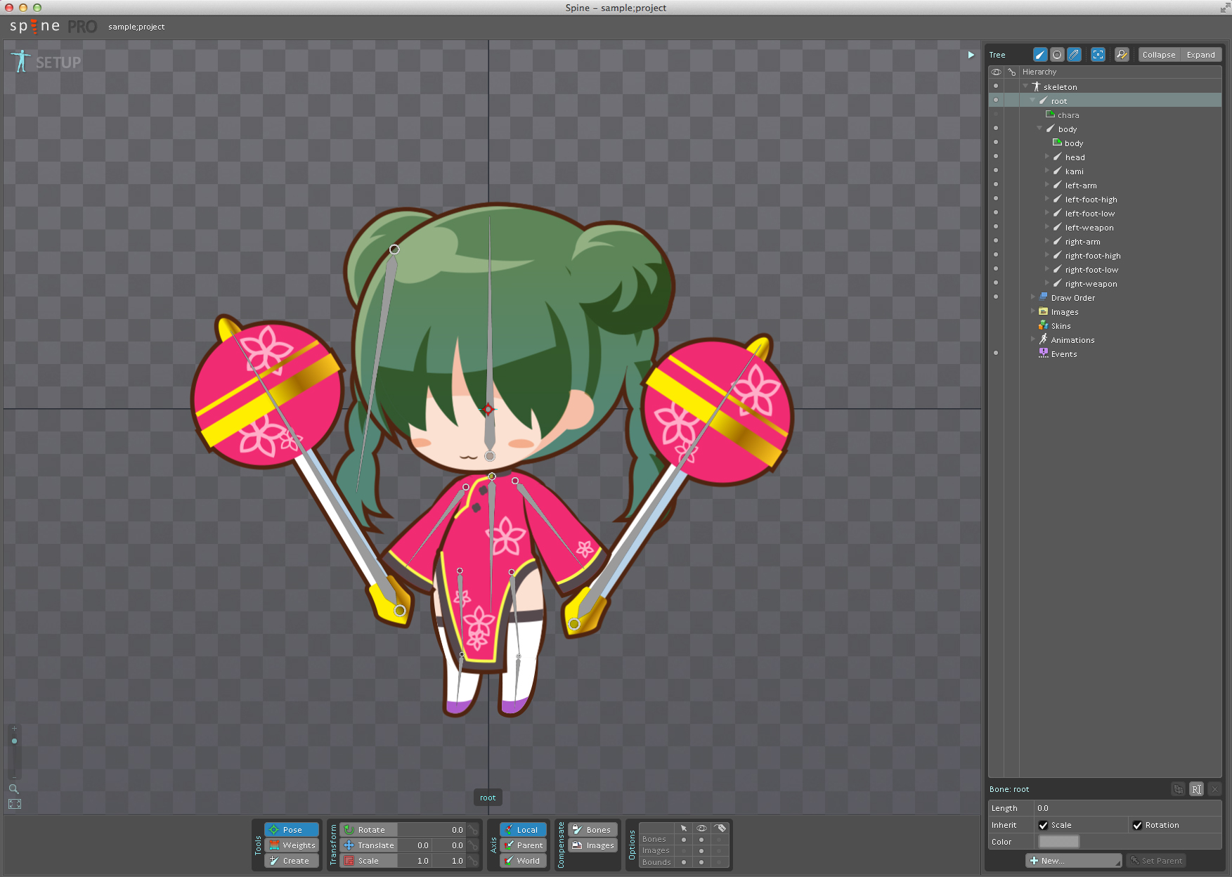Click the delete X icon beside Bone: root
The image size is (1232, 877).
[1214, 789]
